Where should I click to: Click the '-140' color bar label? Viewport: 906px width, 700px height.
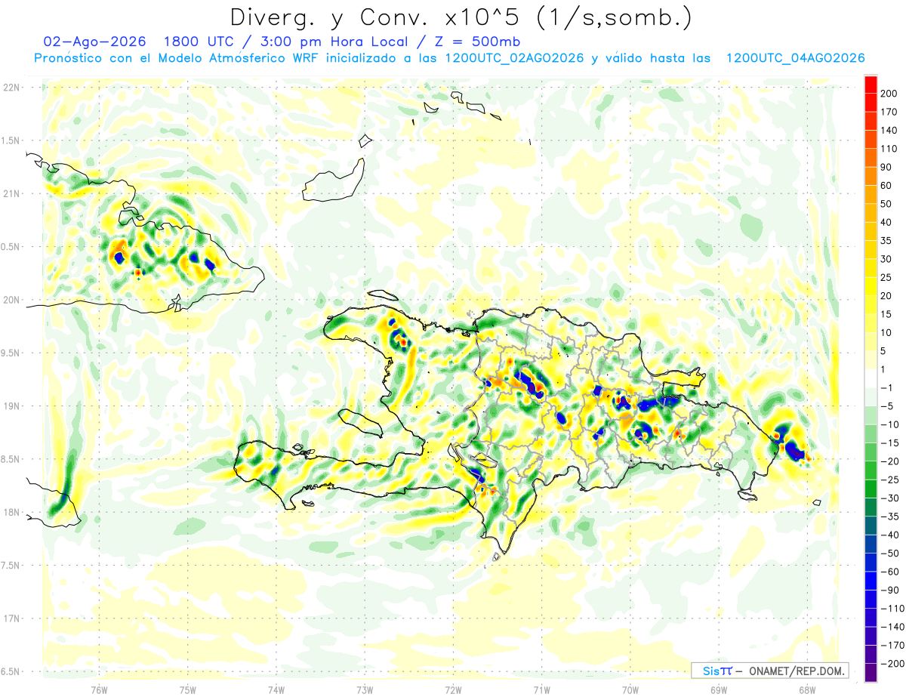[892, 628]
